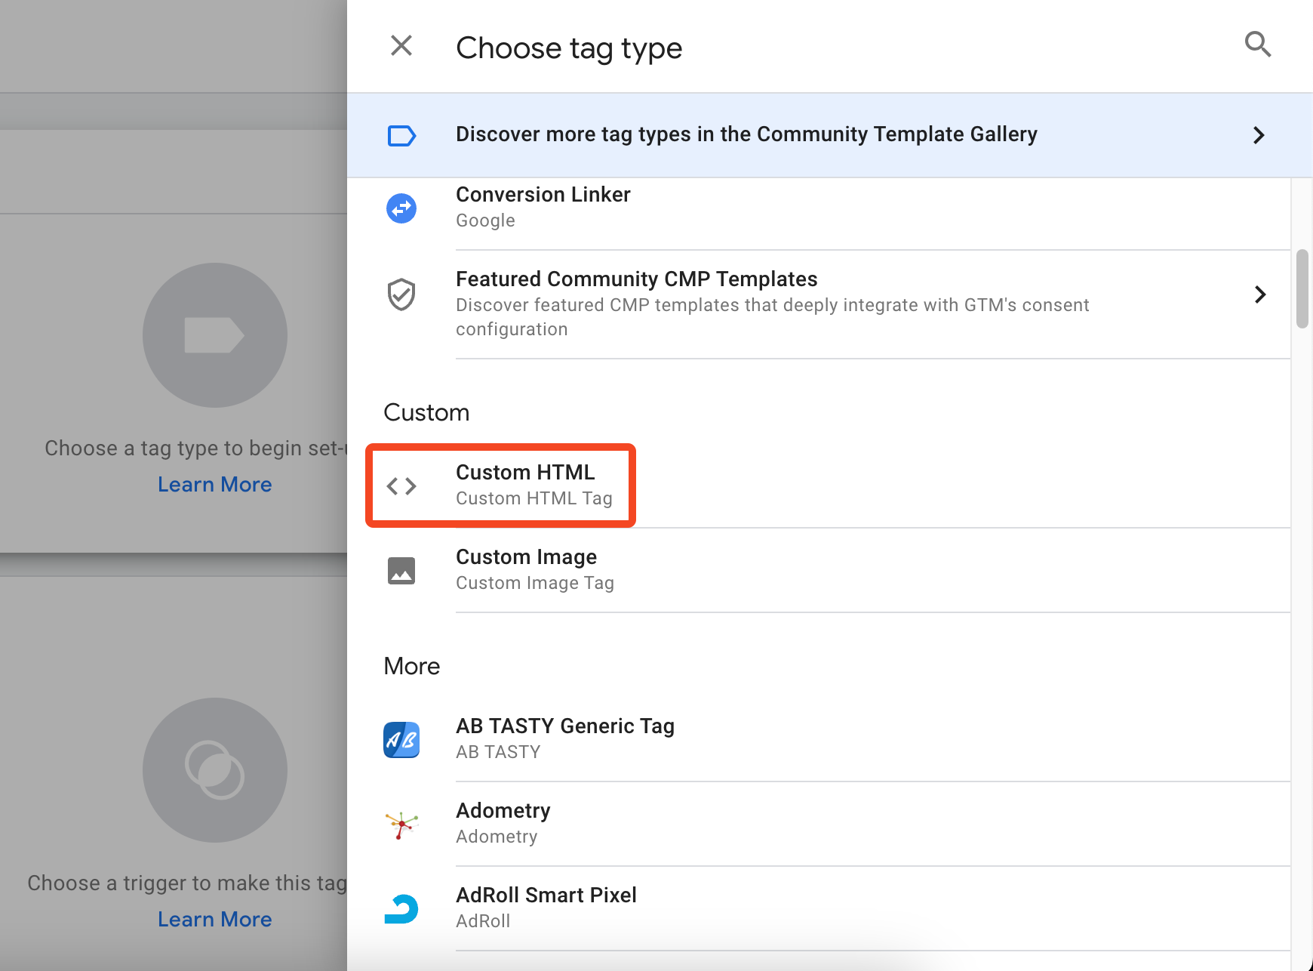Select the Custom HTML code icon
The height and width of the screenshot is (971, 1313).
pyautogui.click(x=401, y=486)
